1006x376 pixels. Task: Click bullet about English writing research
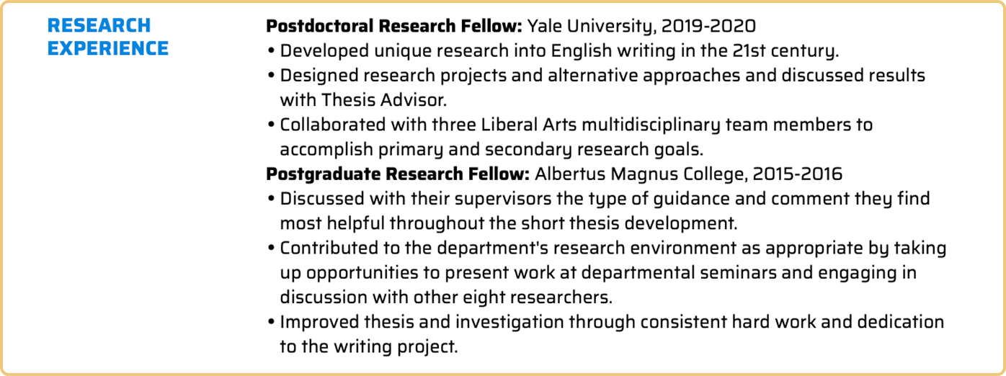[559, 52]
